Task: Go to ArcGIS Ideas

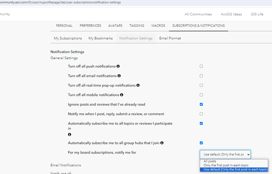Action: click(231, 14)
